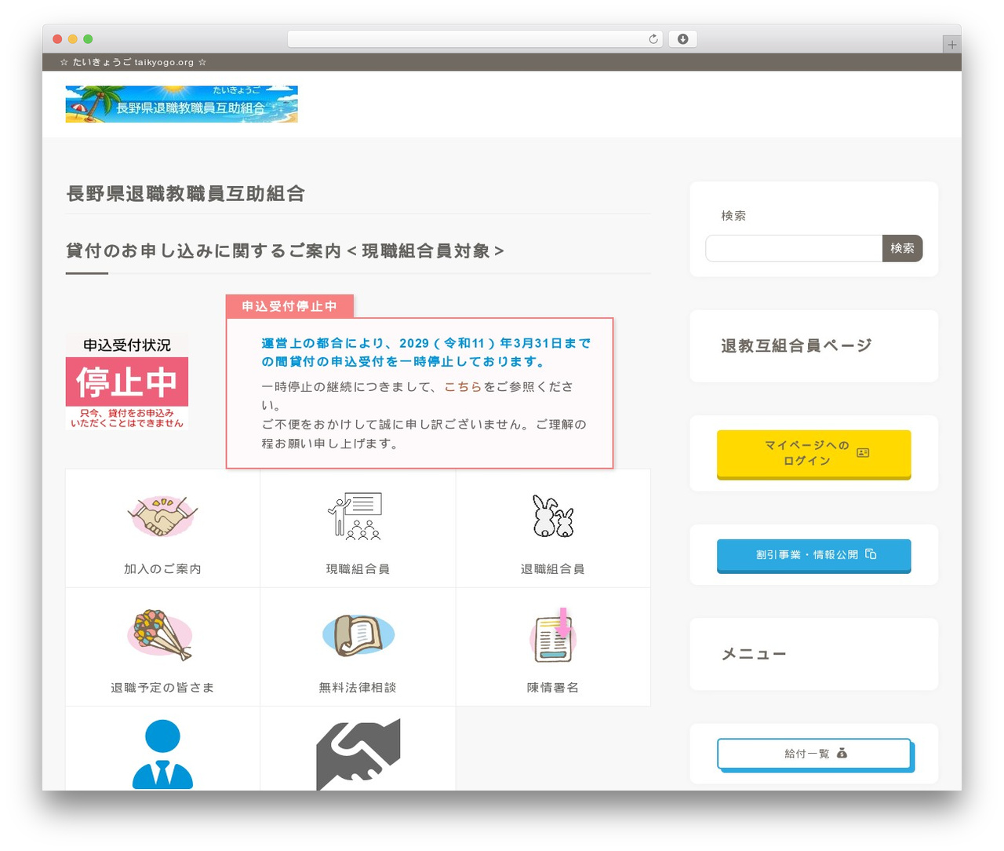The width and height of the screenshot is (1004, 851).
Task: Click the 貸付のお申し込みに関するご案内 heading
Action: pos(285,251)
